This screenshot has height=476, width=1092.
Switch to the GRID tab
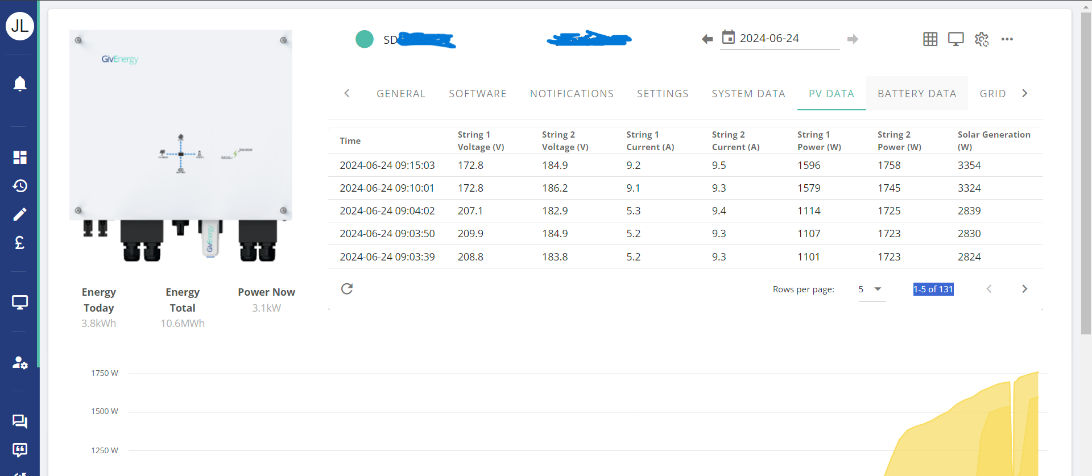(x=992, y=94)
